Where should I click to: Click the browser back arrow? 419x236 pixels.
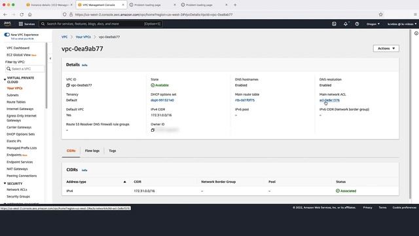point(5,14)
